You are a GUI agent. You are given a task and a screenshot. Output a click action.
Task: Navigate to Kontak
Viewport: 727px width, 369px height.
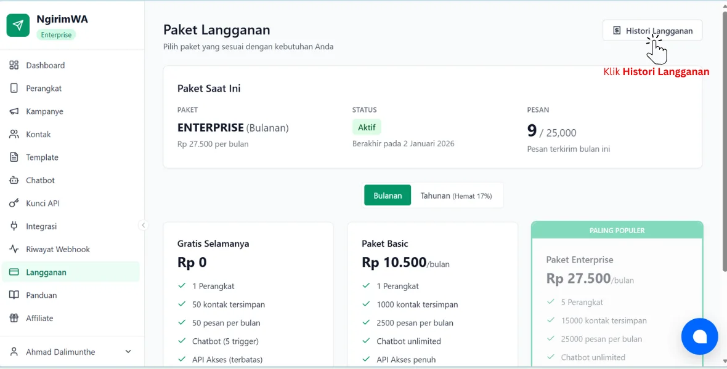(71, 134)
